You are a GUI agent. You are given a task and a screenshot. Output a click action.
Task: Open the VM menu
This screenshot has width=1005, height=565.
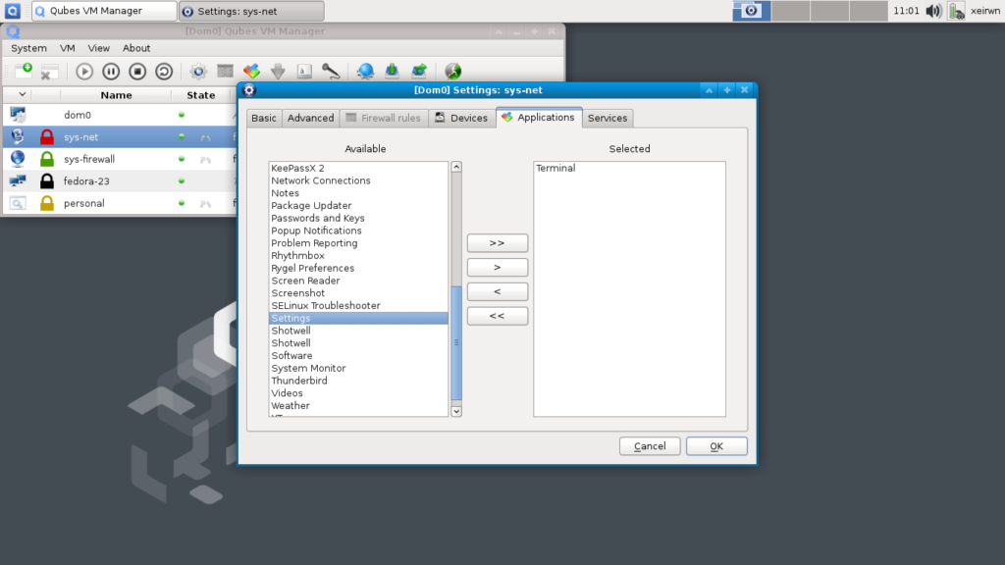pos(68,48)
